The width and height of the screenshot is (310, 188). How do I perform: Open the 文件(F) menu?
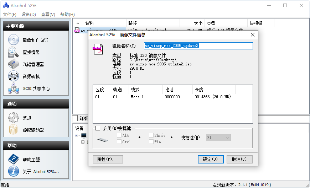point(10,15)
